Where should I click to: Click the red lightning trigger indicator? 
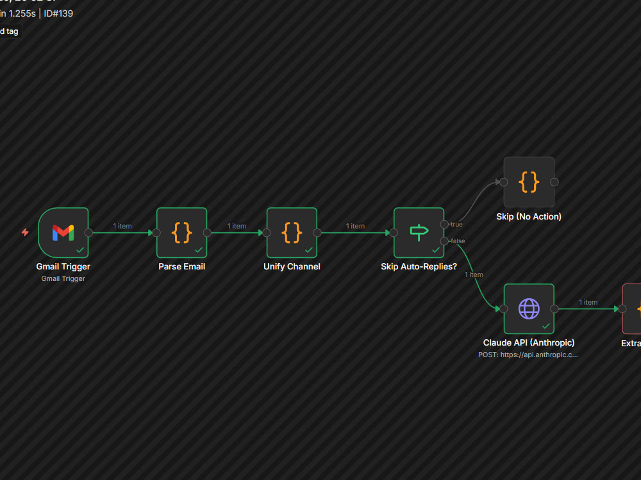click(26, 232)
